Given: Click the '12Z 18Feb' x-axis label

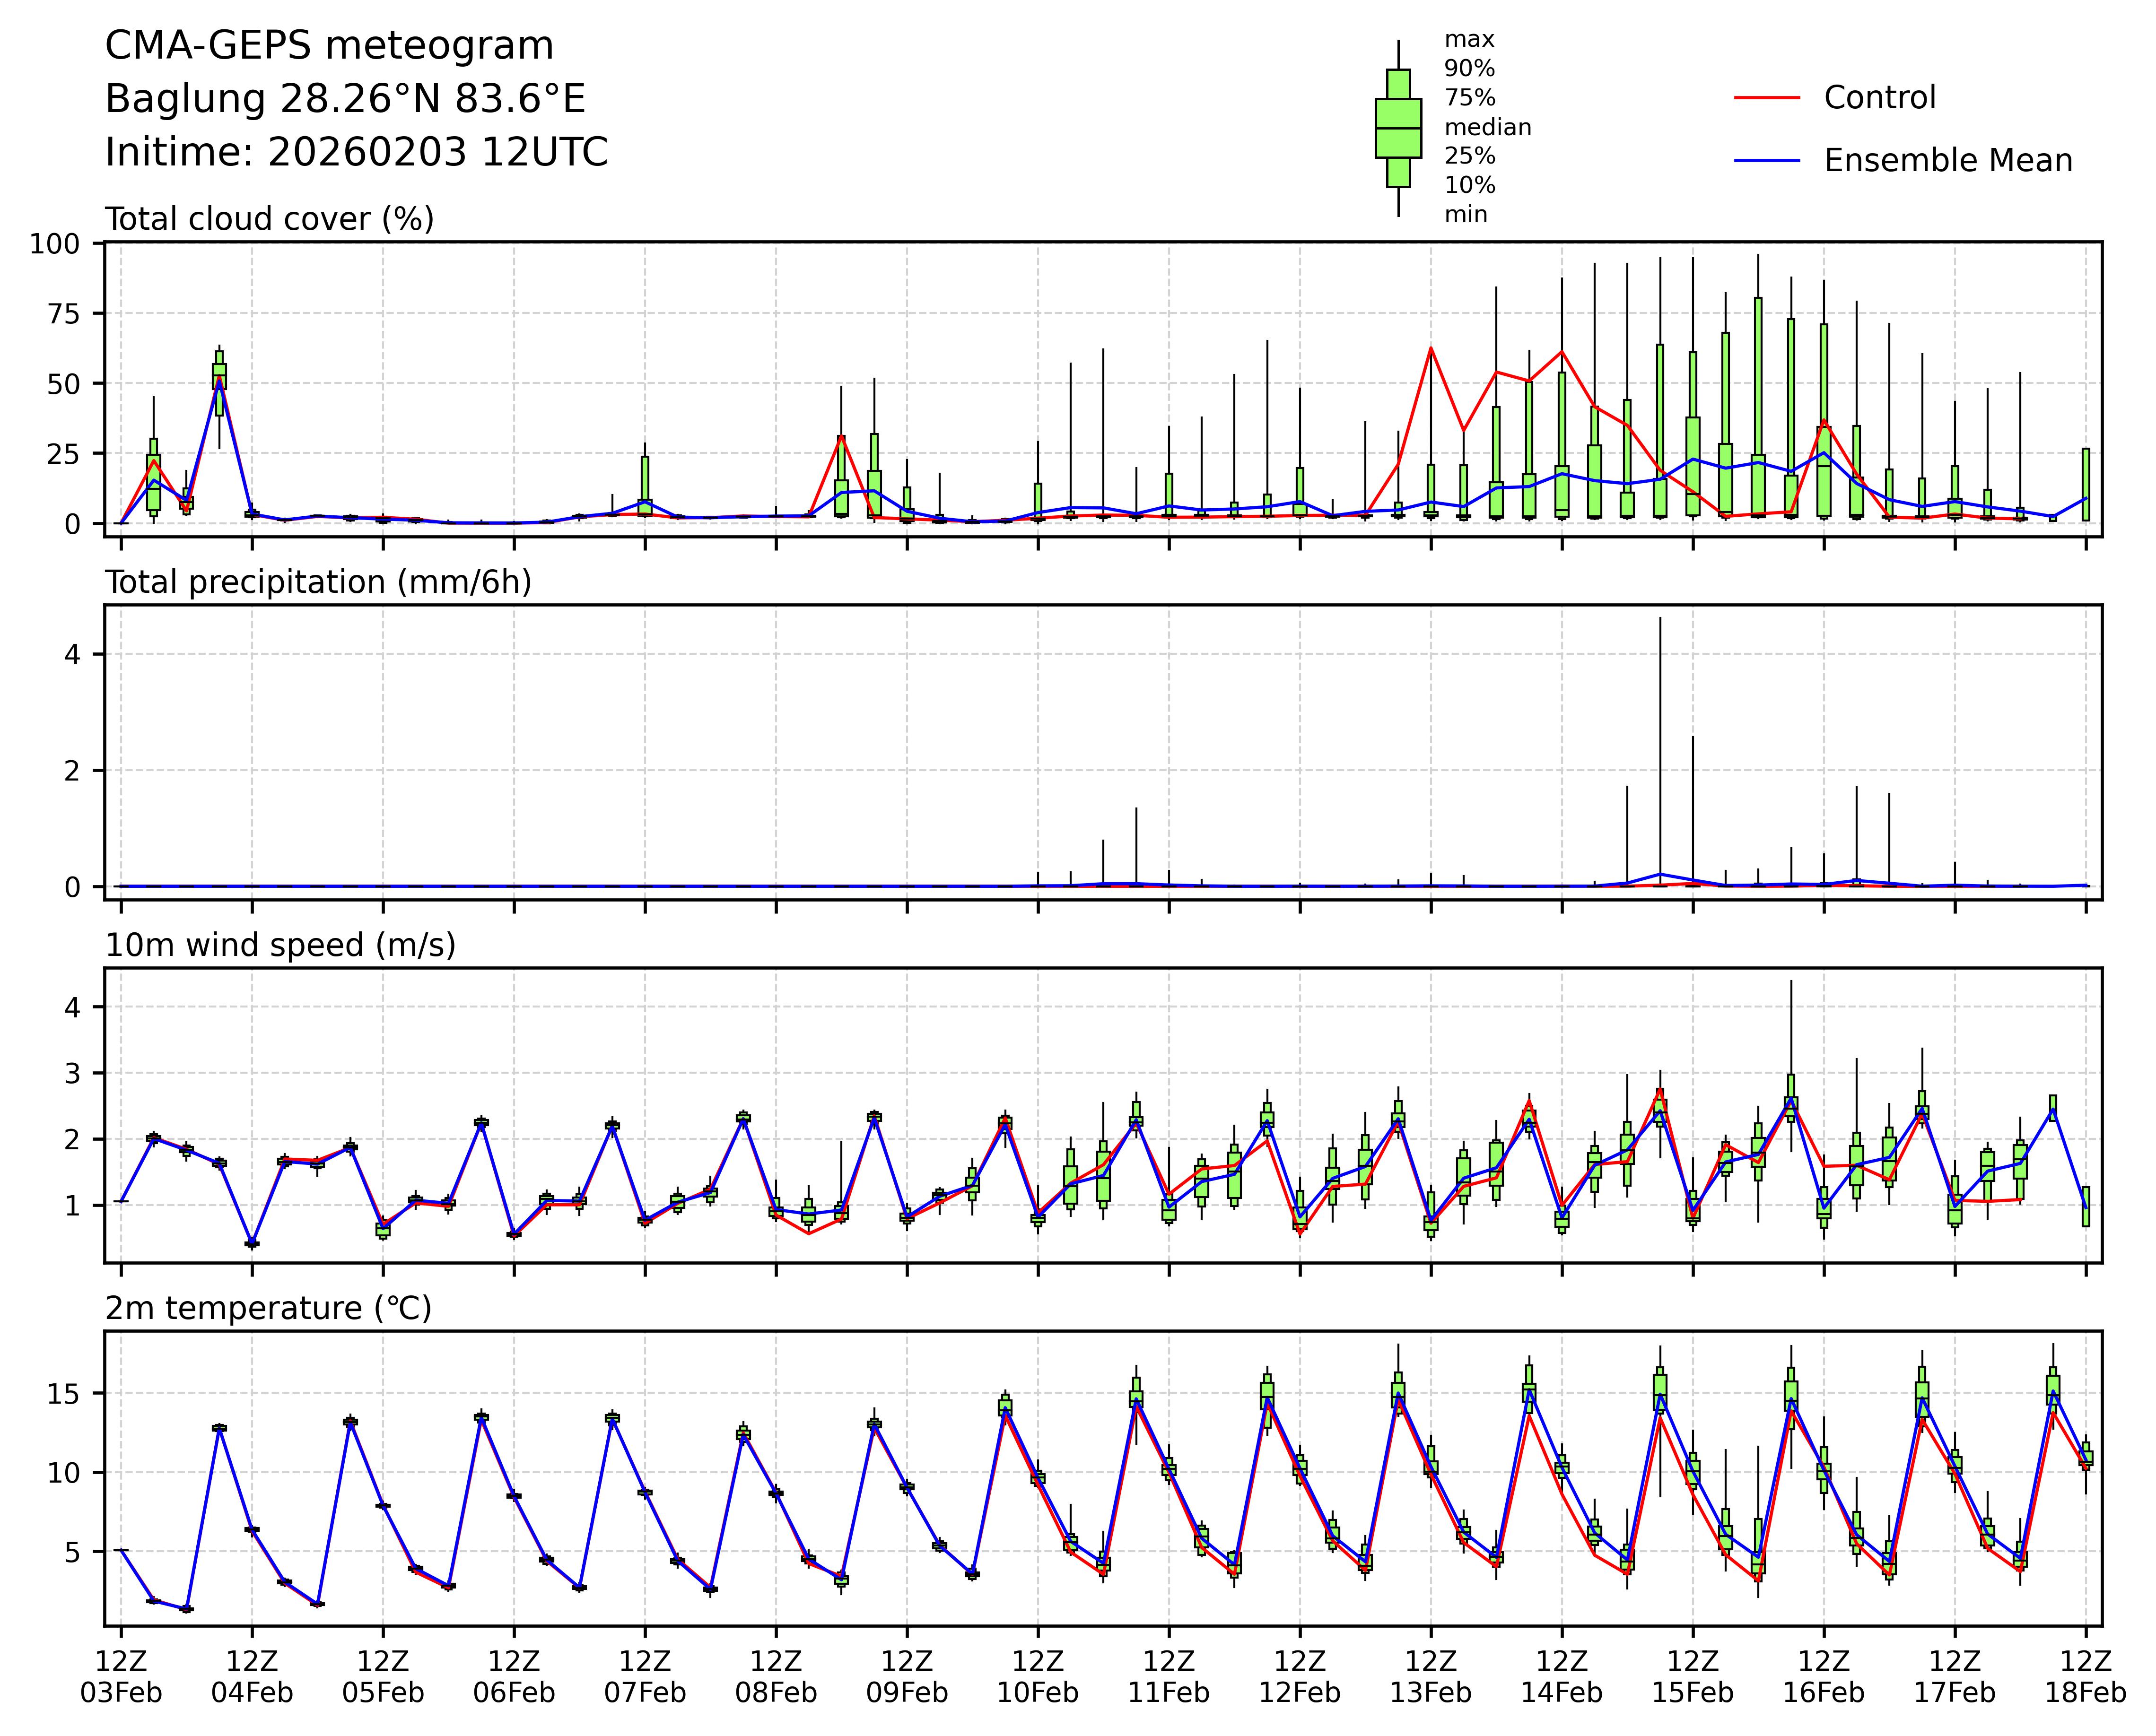Looking at the screenshot, I should [x=2085, y=1677].
